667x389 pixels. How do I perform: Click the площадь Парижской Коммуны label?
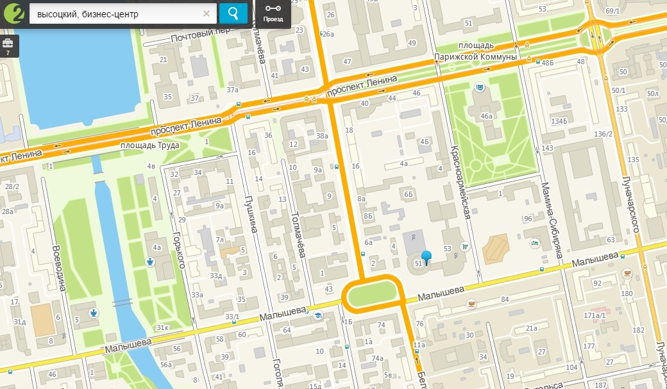coord(476,51)
